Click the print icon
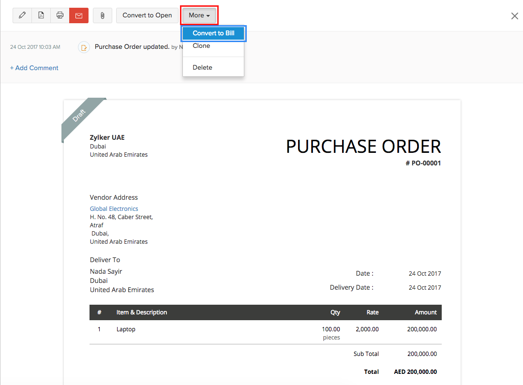Viewport: 523px width, 385px height. (60, 15)
